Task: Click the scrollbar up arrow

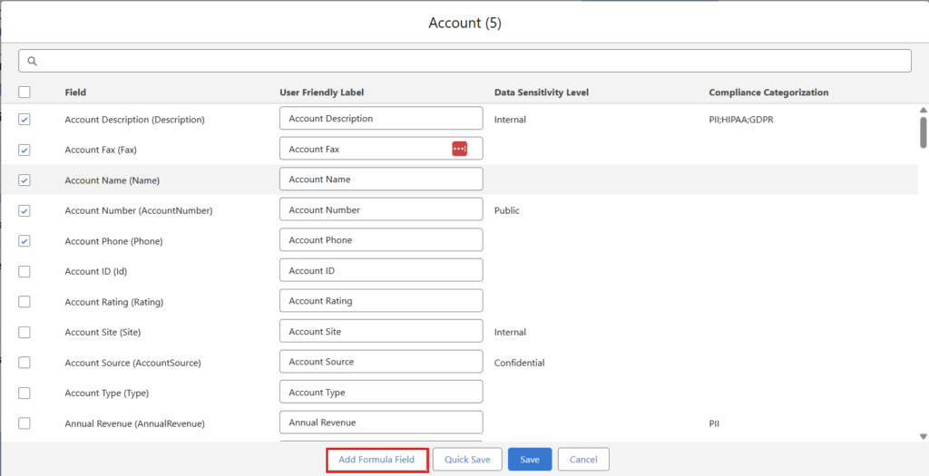Action: [x=923, y=110]
